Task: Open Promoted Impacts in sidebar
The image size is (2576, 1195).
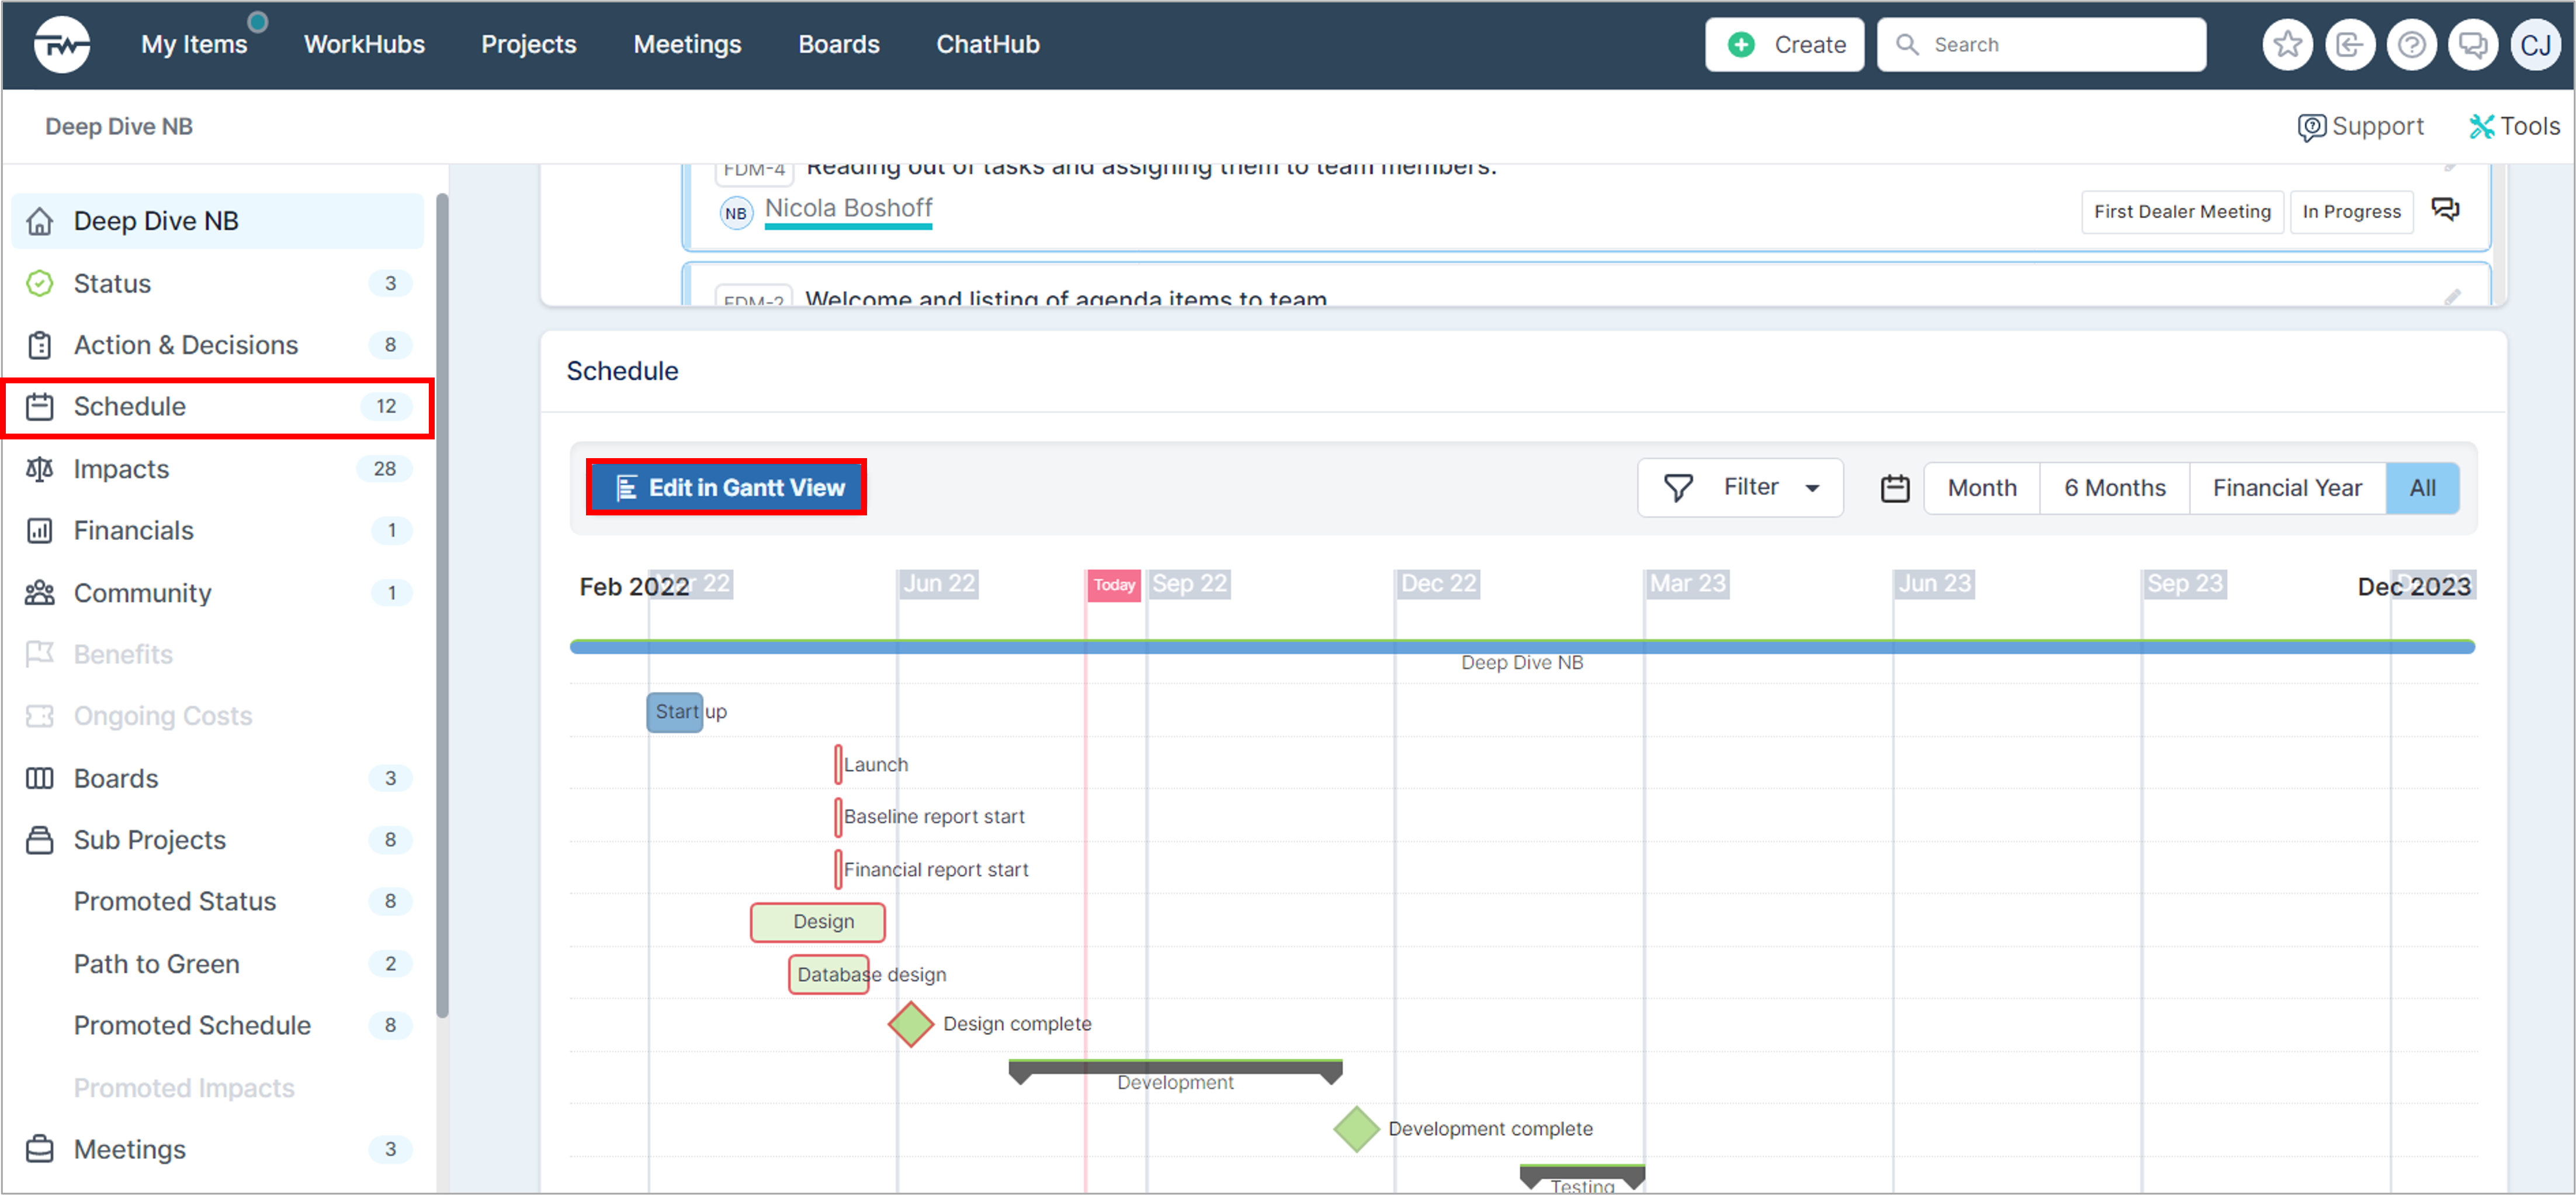Action: [x=184, y=1088]
